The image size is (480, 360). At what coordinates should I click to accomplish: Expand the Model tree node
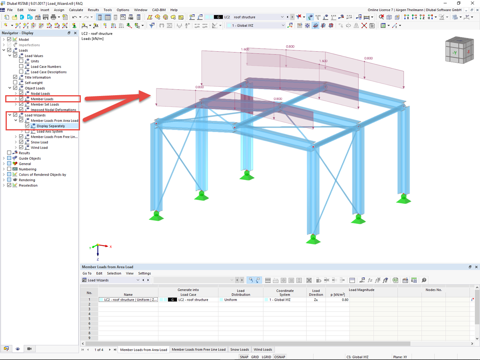point(4,40)
